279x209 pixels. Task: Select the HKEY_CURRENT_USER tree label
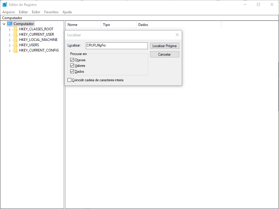coord(37,34)
